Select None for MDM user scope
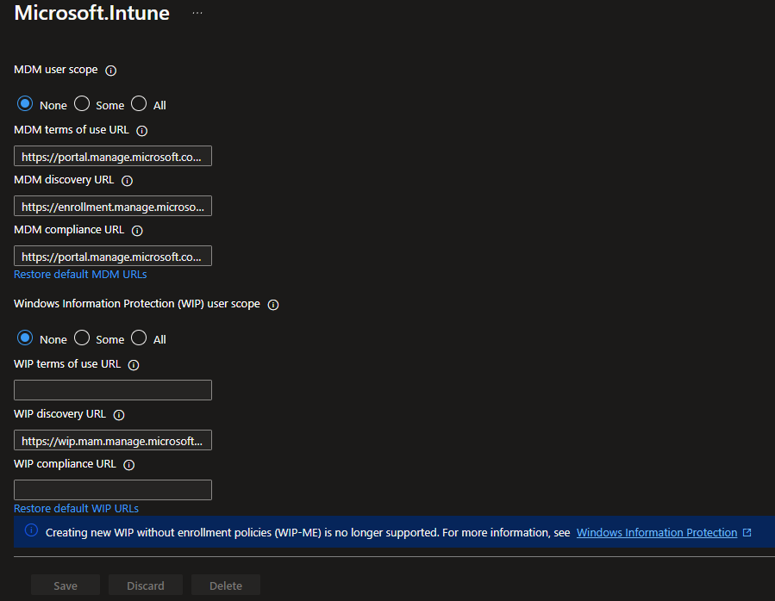This screenshot has height=601, width=775. point(25,103)
